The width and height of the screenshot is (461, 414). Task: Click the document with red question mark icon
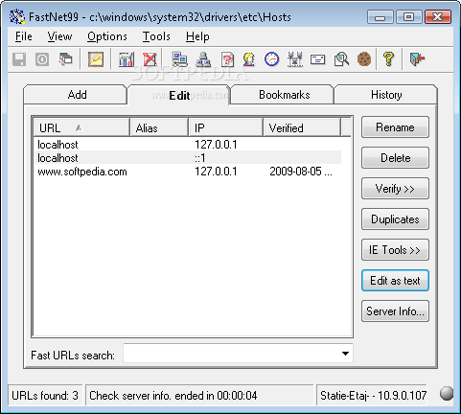click(227, 59)
